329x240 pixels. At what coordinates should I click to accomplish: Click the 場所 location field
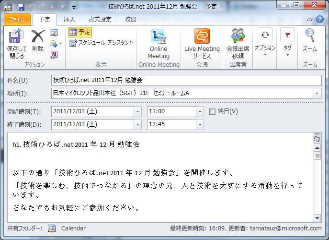click(182, 93)
